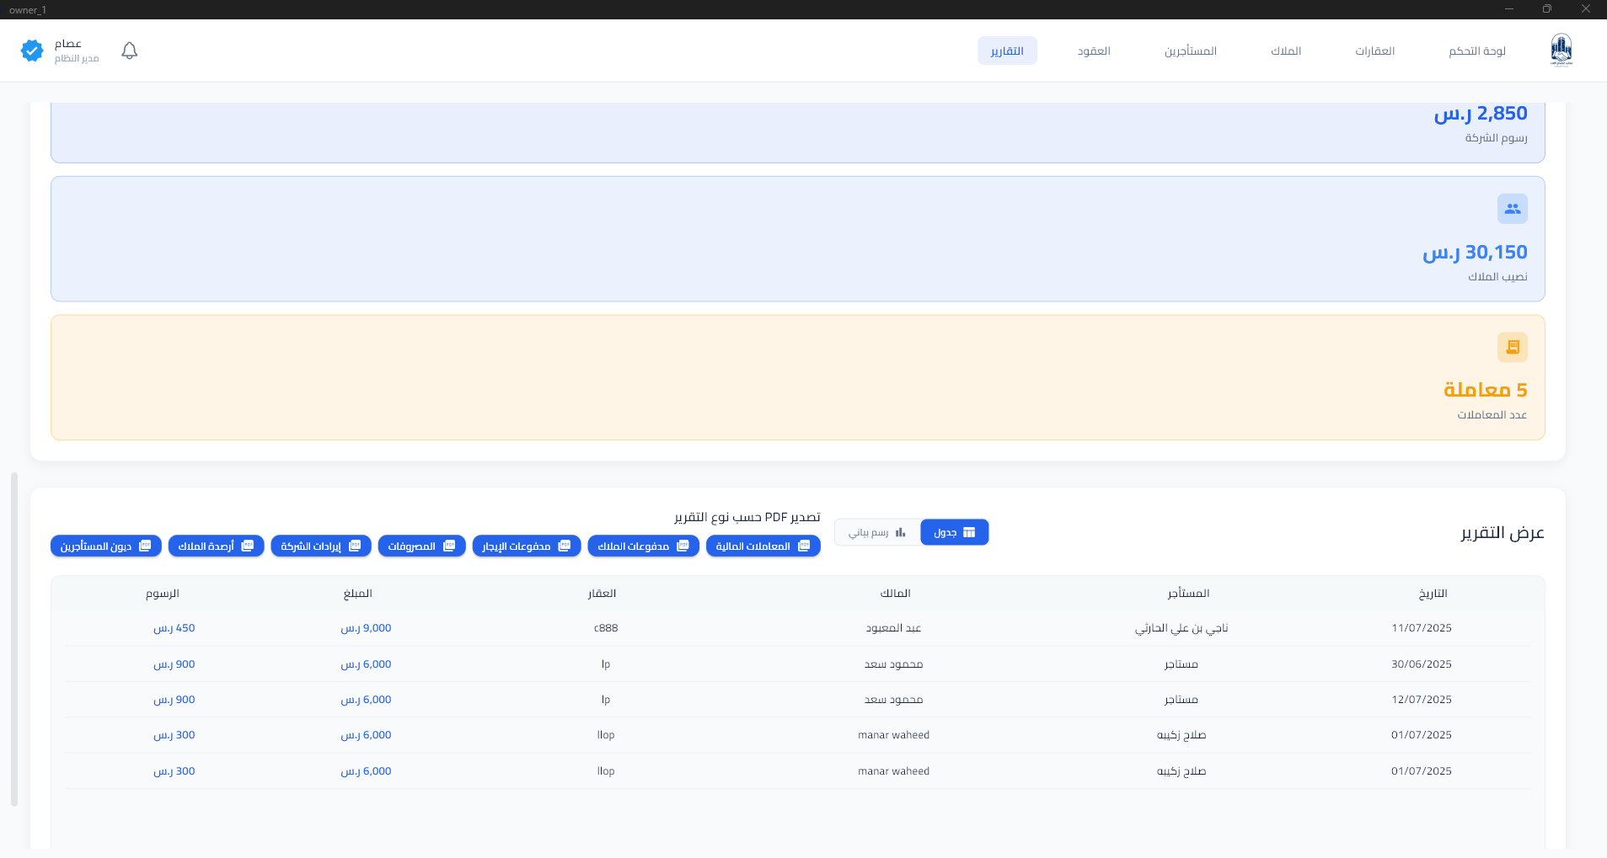Export ديون المستأجرين report as PDF
The height and width of the screenshot is (858, 1607).
106,546
